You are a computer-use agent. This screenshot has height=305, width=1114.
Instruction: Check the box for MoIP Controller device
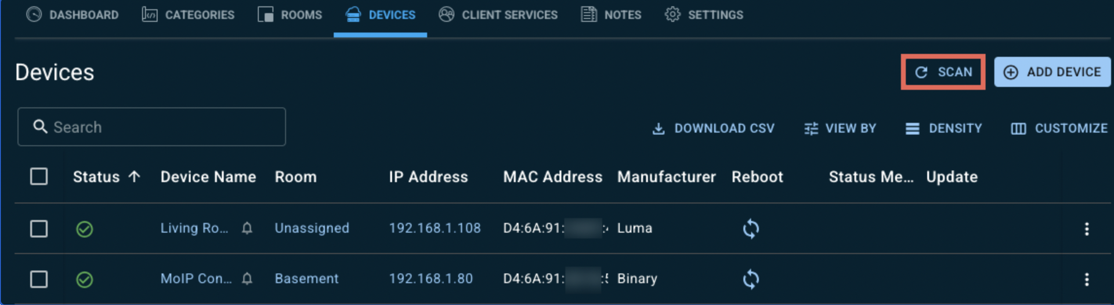[39, 280]
